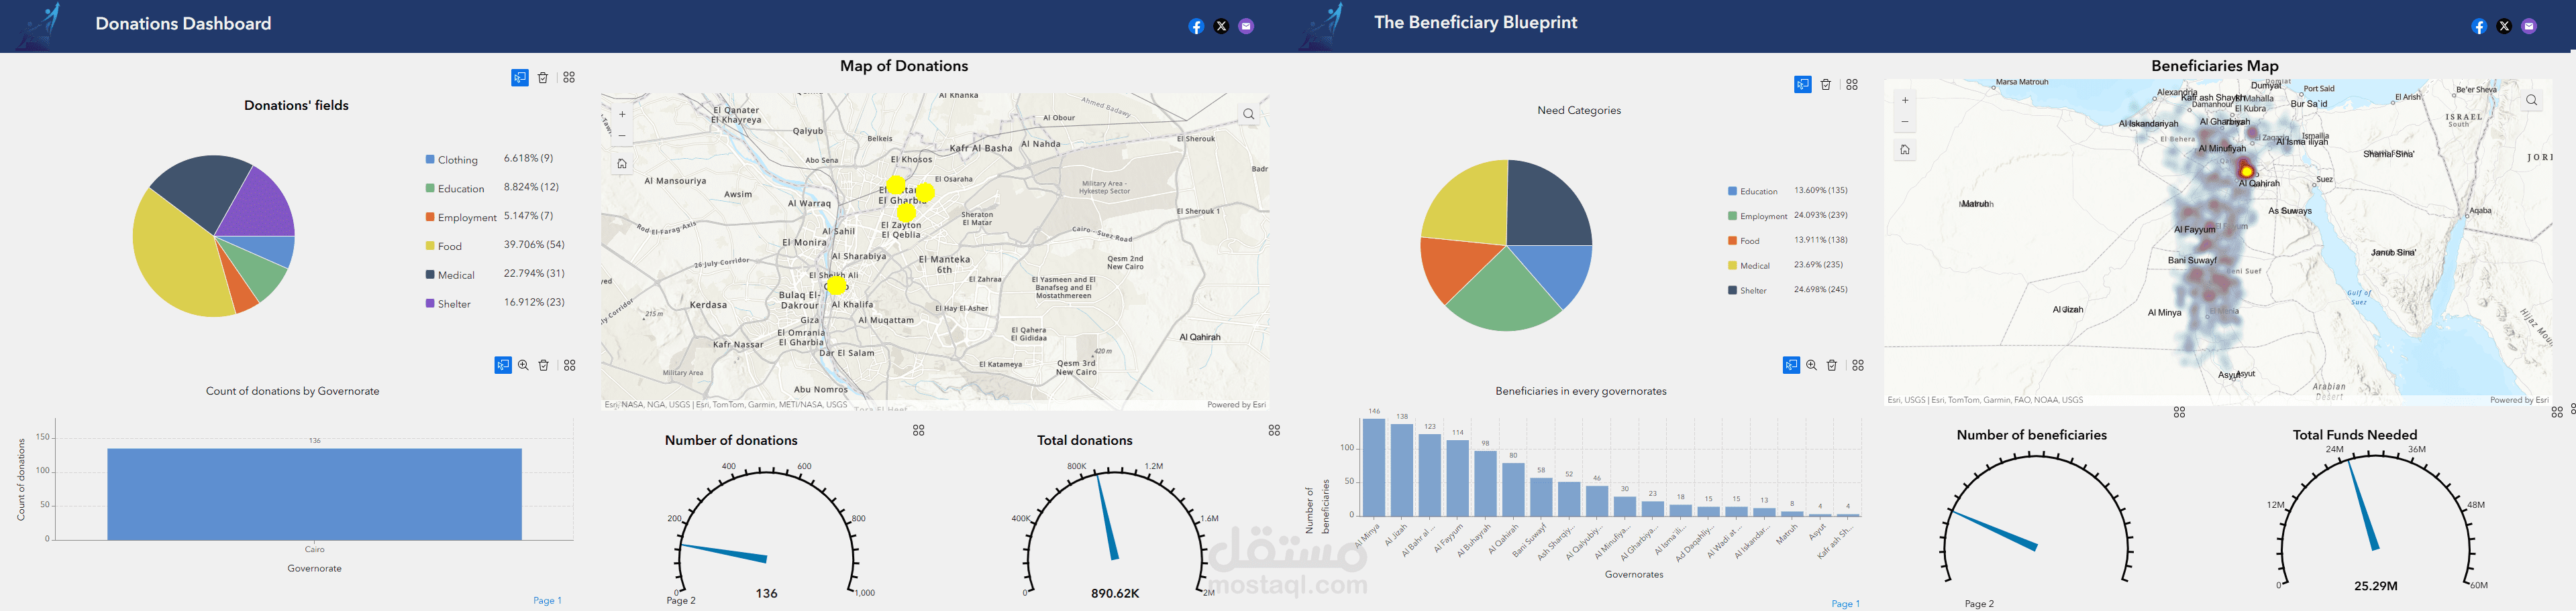This screenshot has width=2576, height=611.
Task: Click trash icon above Beneficiaries in every governorates
Action: pyautogui.click(x=1832, y=365)
